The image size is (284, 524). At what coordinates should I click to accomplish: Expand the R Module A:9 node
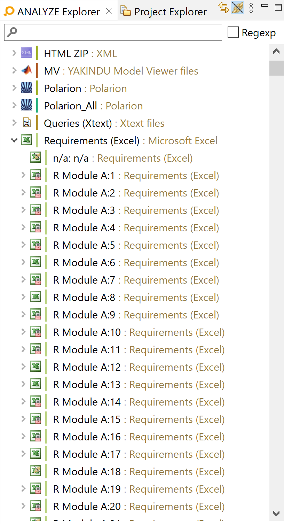(x=23, y=314)
